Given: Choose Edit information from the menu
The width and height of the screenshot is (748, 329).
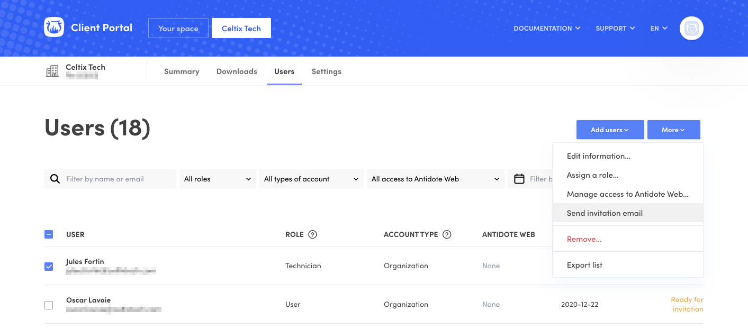Looking at the screenshot, I should [x=628, y=156].
